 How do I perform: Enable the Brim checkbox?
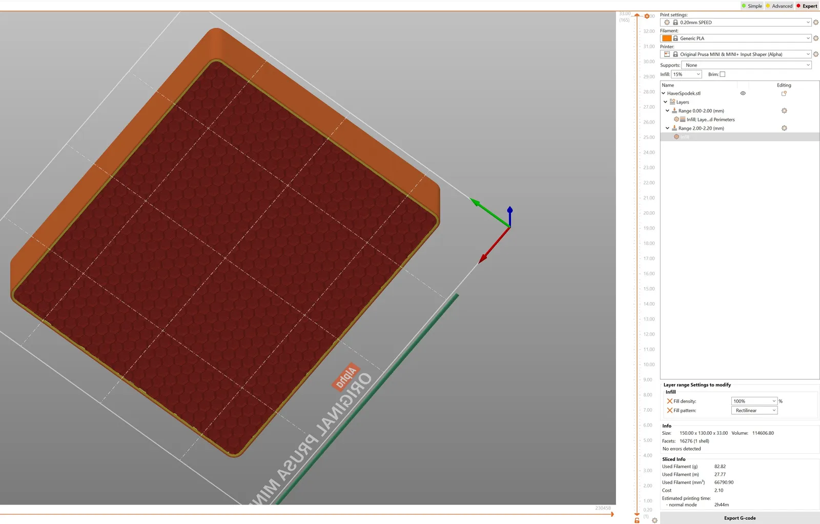[x=723, y=74]
